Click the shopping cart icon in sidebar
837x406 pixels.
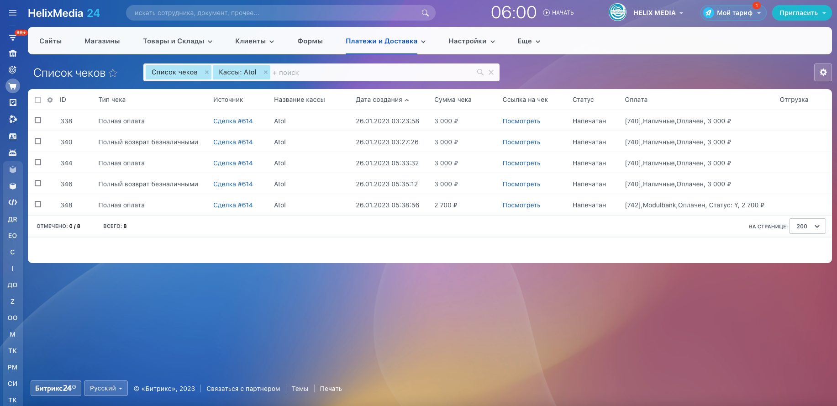click(x=13, y=86)
